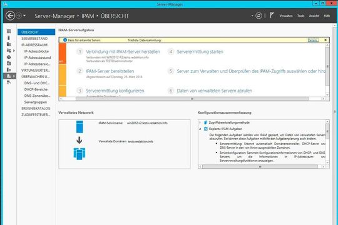Select the printer icon in the sidebar
The height and width of the screenshot is (225, 338).
(x=9, y=57)
